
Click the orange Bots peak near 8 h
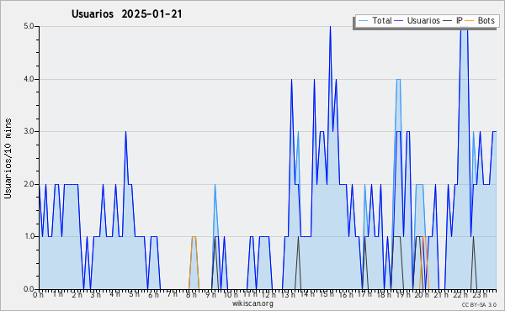click(x=194, y=237)
